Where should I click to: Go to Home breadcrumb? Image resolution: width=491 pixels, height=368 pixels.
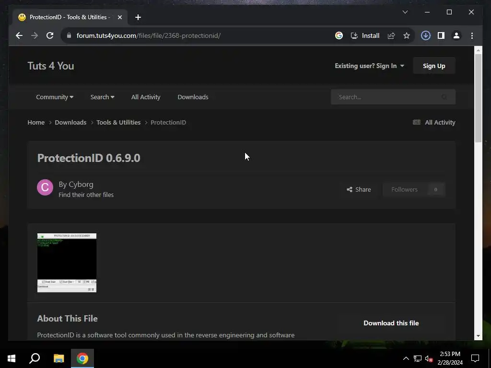click(36, 122)
